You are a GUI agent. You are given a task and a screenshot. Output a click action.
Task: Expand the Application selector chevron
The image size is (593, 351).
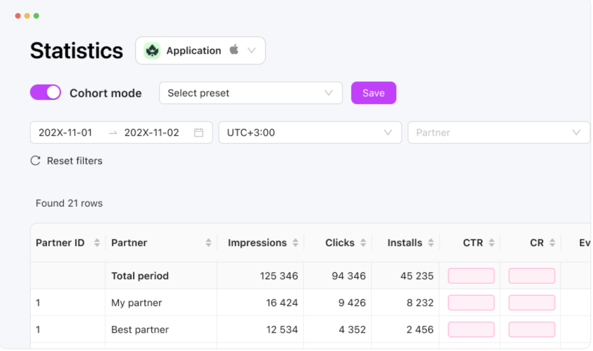(x=251, y=50)
